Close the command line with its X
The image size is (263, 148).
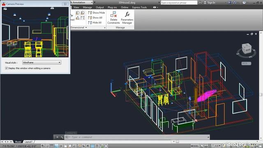coord(57,137)
